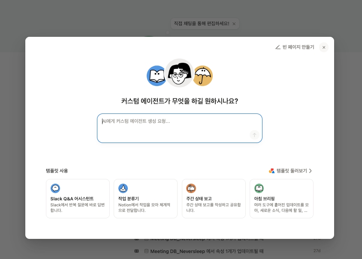Click the send arrow in the prompt box
Viewport: 362px width, 259px height.
click(x=254, y=135)
